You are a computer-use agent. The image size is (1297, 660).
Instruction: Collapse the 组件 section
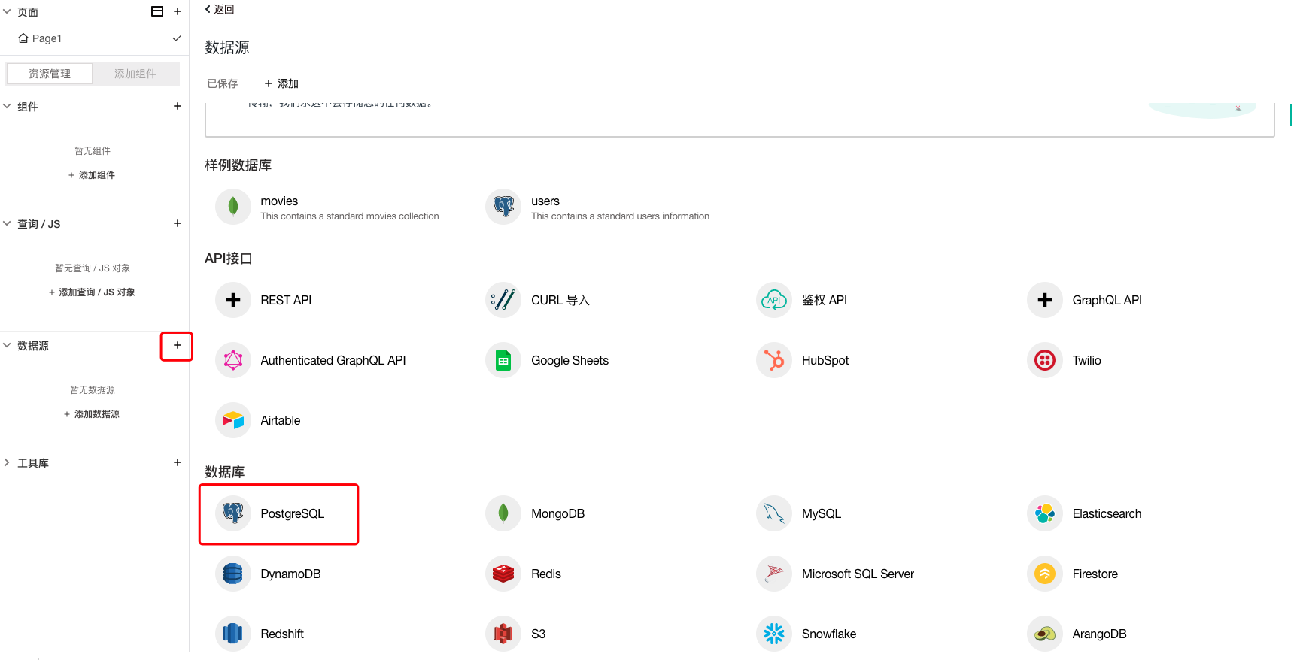8,106
